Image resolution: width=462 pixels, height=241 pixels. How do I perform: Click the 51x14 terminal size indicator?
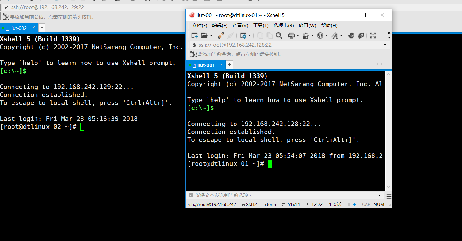pos(291,204)
